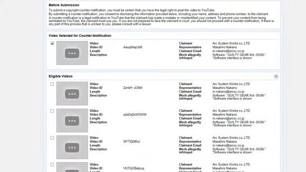Click the Before Submission heading

[64, 5]
